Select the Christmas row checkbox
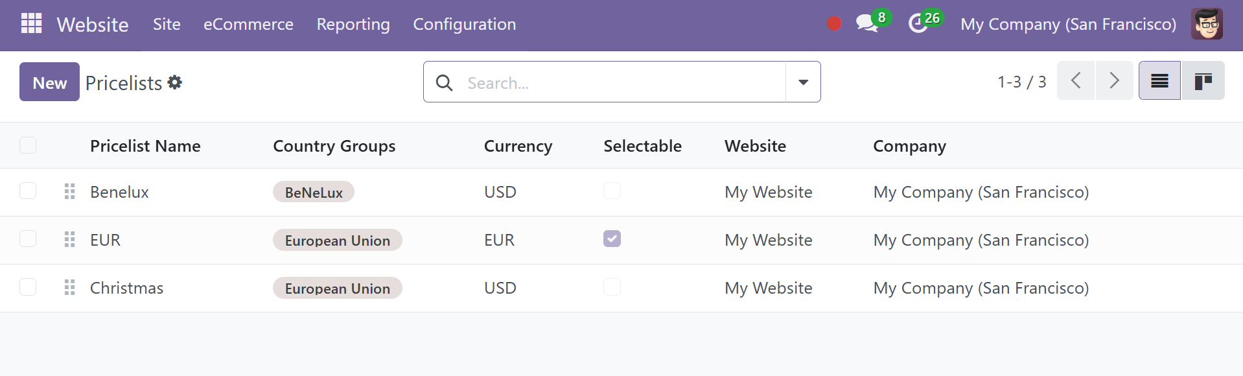Image resolution: width=1243 pixels, height=376 pixels. point(28,287)
